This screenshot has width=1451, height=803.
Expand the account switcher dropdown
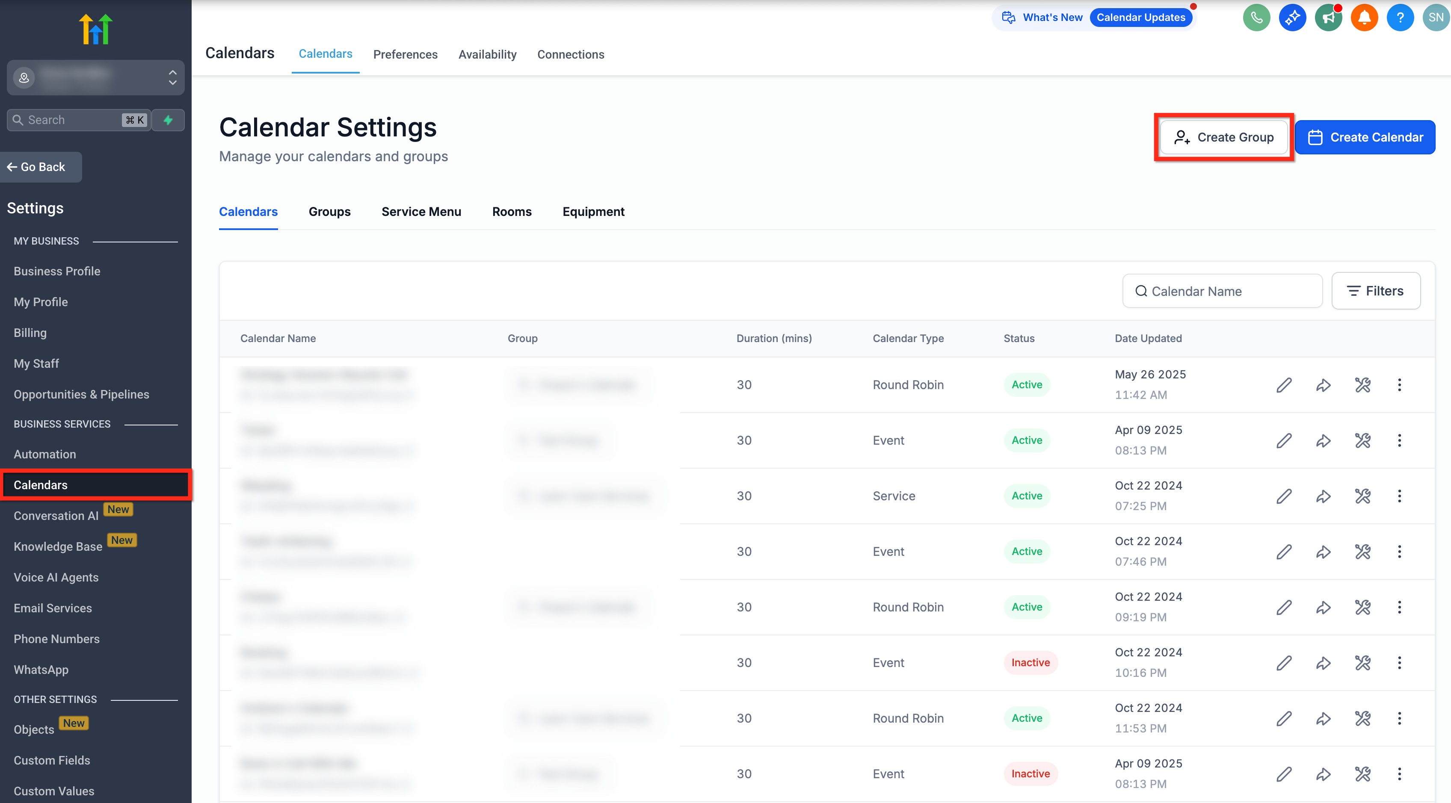click(x=172, y=78)
